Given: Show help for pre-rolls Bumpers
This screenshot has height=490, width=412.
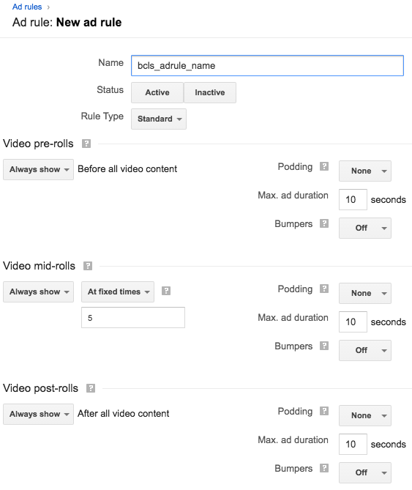Looking at the screenshot, I should coord(324,223).
